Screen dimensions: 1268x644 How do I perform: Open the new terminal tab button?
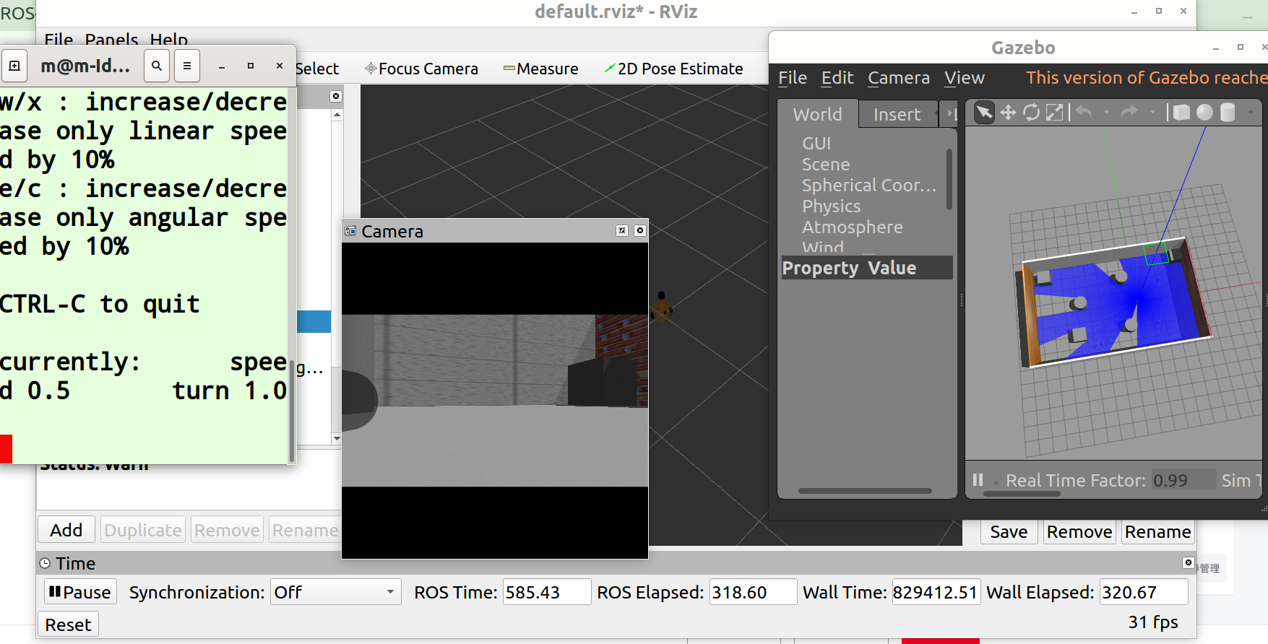tap(14, 66)
